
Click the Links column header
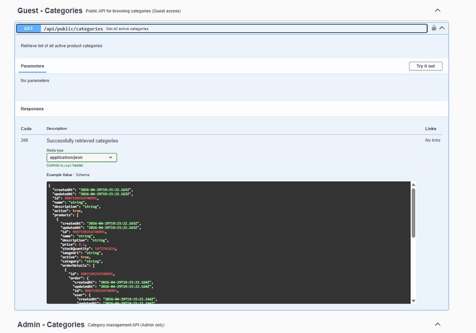(430, 129)
